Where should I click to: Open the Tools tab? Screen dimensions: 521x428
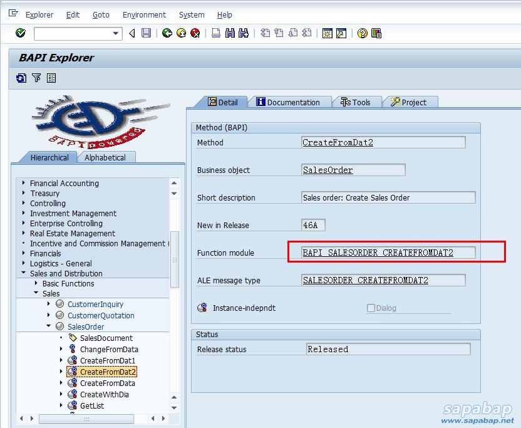pos(356,102)
